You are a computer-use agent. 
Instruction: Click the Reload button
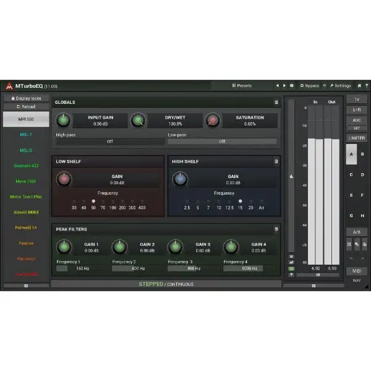point(26,106)
